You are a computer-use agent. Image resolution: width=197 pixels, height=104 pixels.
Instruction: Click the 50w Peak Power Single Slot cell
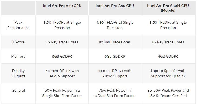(62, 93)
